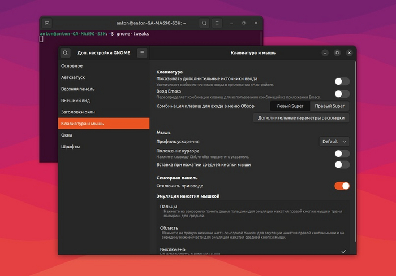Close the GNOME Tweaks window
The image size is (396, 276).
coord(349,53)
